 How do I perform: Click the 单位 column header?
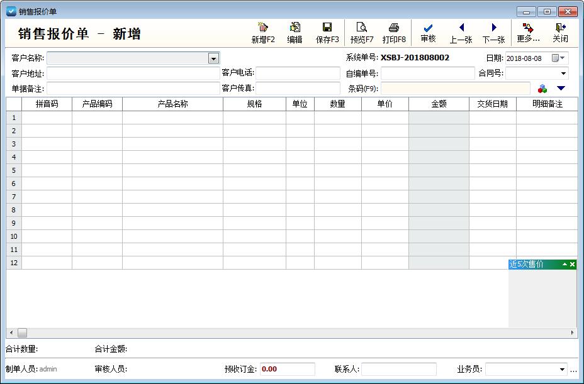pyautogui.click(x=300, y=104)
